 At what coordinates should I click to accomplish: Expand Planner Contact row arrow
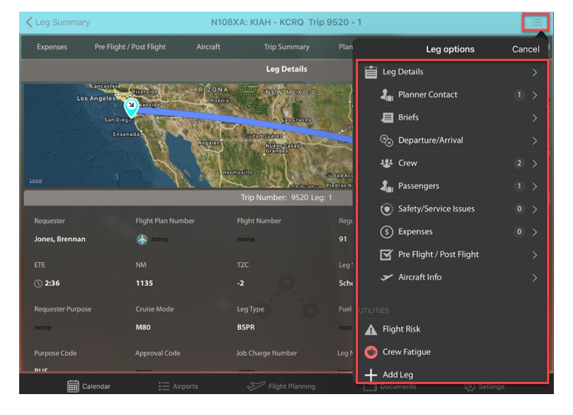[x=535, y=95]
